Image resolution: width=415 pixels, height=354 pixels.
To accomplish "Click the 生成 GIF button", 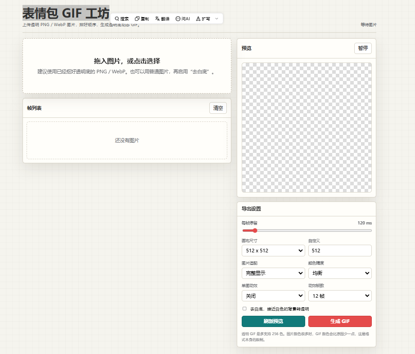I will 340,321.
